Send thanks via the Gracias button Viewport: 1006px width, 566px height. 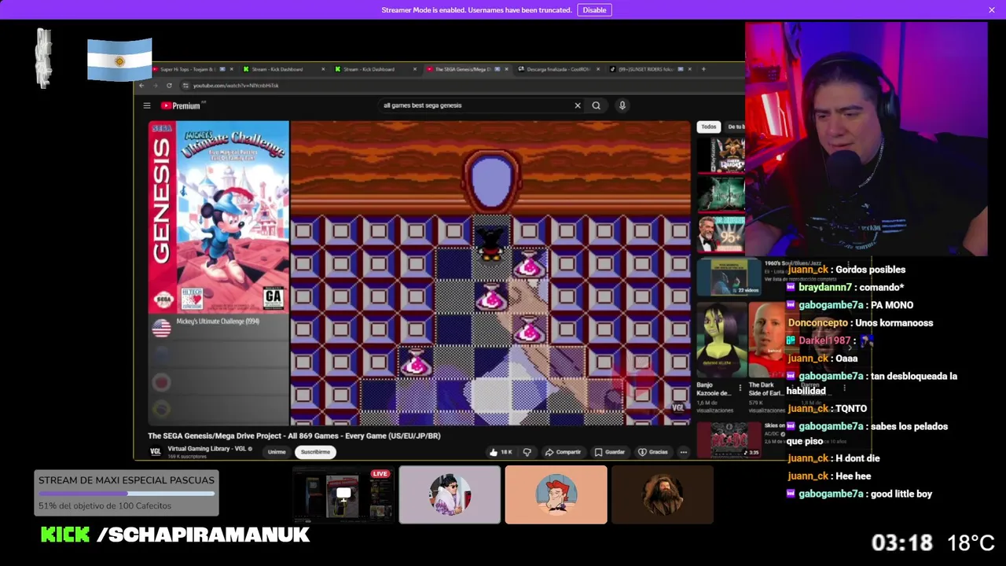click(x=653, y=452)
